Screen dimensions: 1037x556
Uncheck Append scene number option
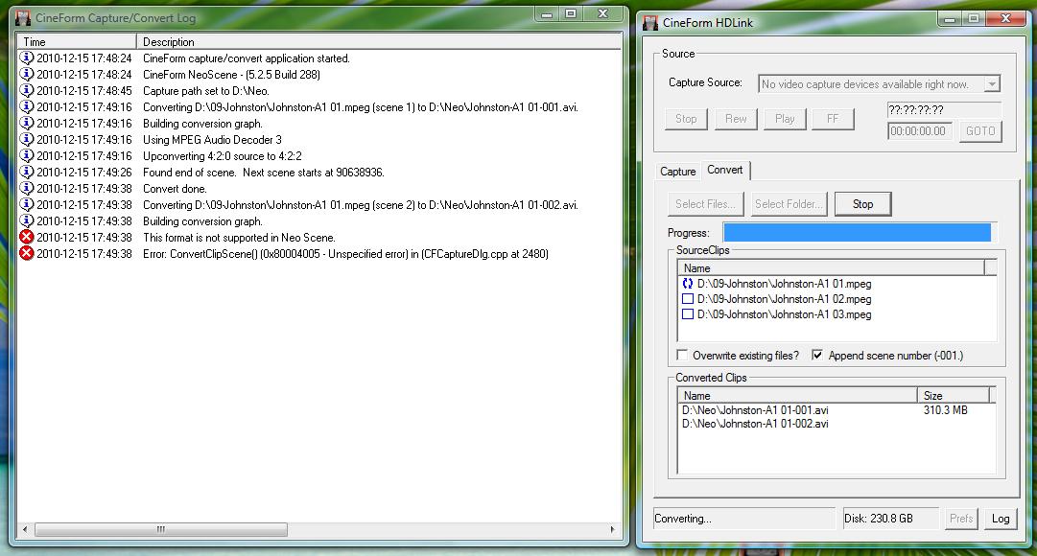pyautogui.click(x=817, y=355)
